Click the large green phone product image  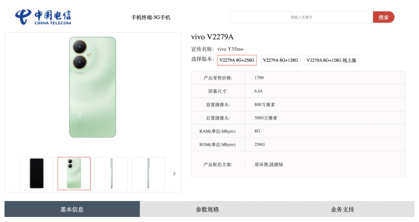[93, 87]
